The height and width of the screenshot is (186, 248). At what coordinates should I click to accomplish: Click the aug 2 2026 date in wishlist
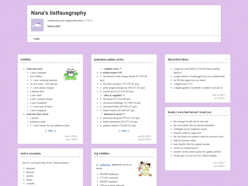coord(72,139)
